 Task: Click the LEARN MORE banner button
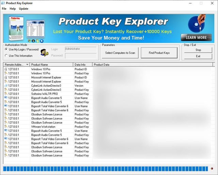click(x=196, y=38)
